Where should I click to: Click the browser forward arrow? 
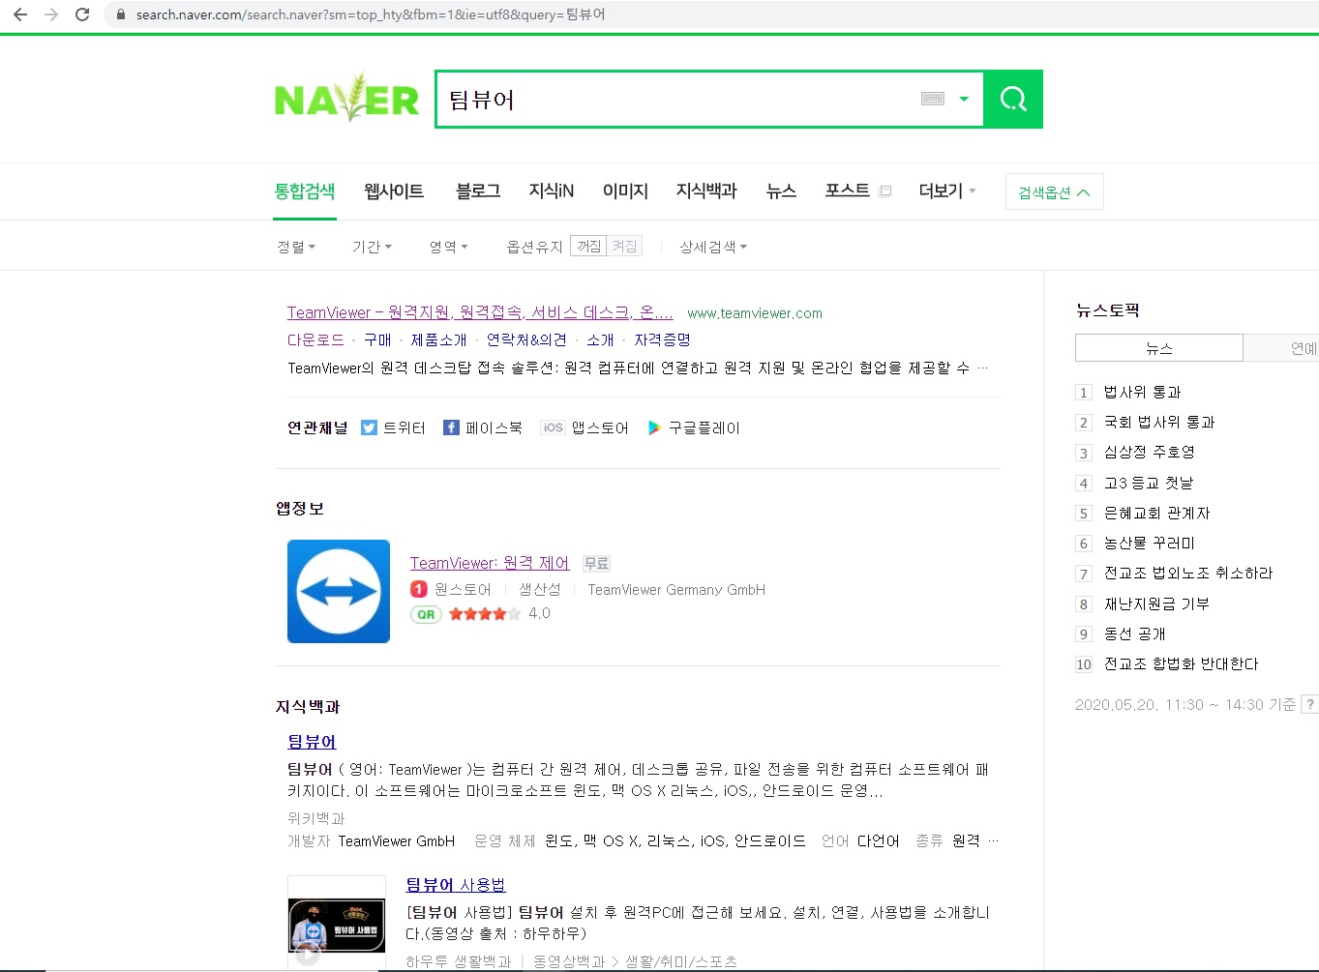[51, 15]
